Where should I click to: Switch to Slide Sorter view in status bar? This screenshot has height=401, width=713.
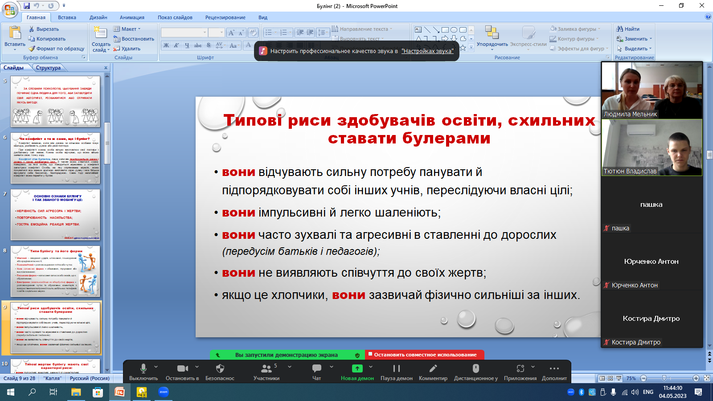[611, 378]
